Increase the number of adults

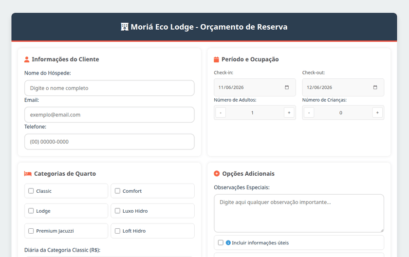pyautogui.click(x=289, y=112)
